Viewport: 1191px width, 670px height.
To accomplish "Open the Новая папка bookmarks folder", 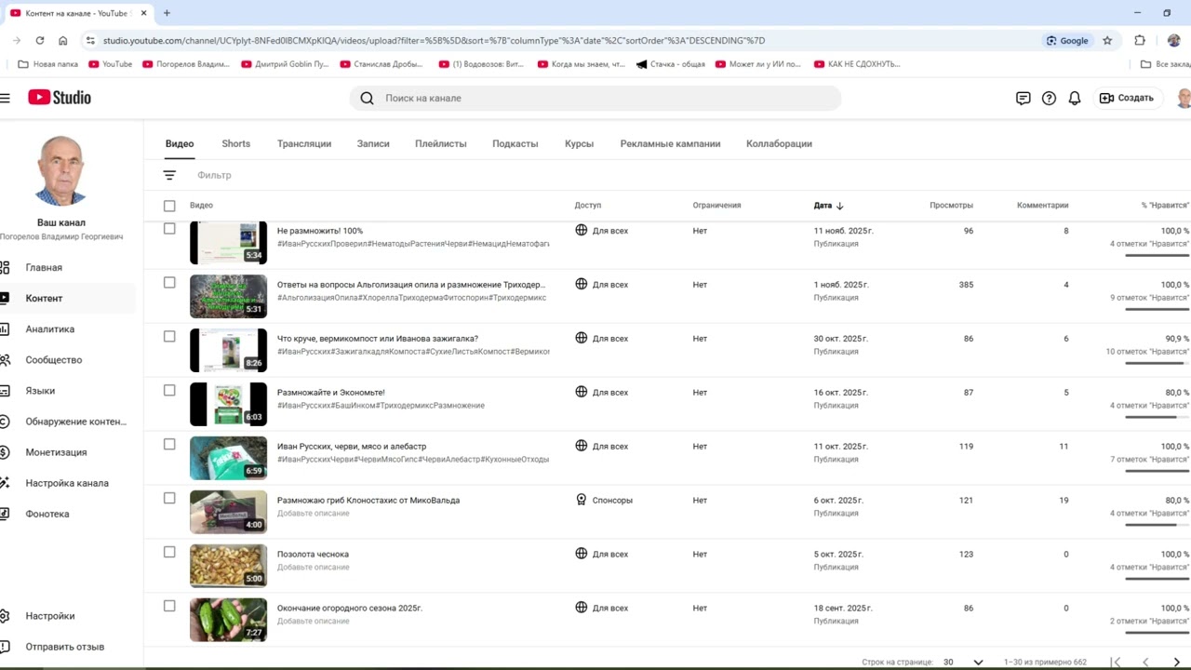I will [48, 64].
